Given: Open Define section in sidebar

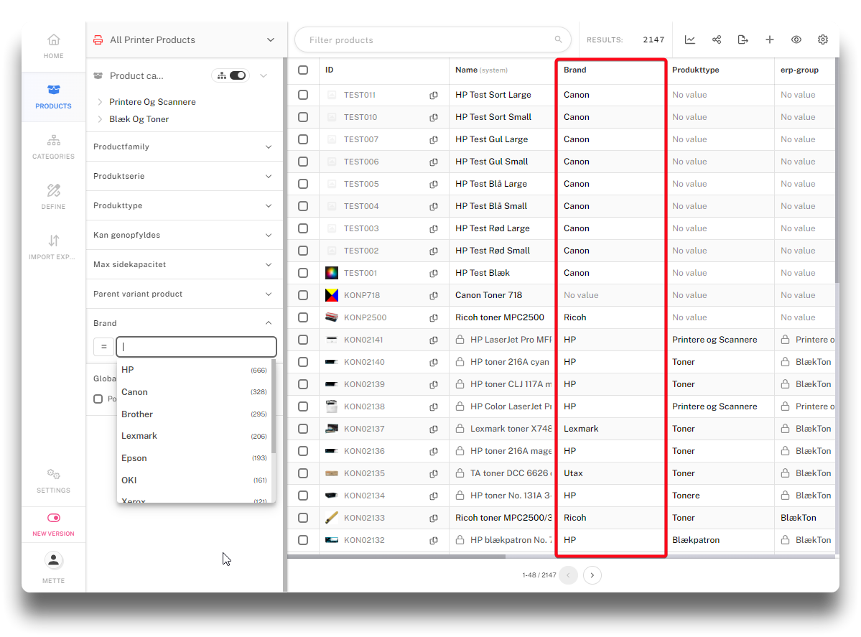Looking at the screenshot, I should (x=53, y=197).
